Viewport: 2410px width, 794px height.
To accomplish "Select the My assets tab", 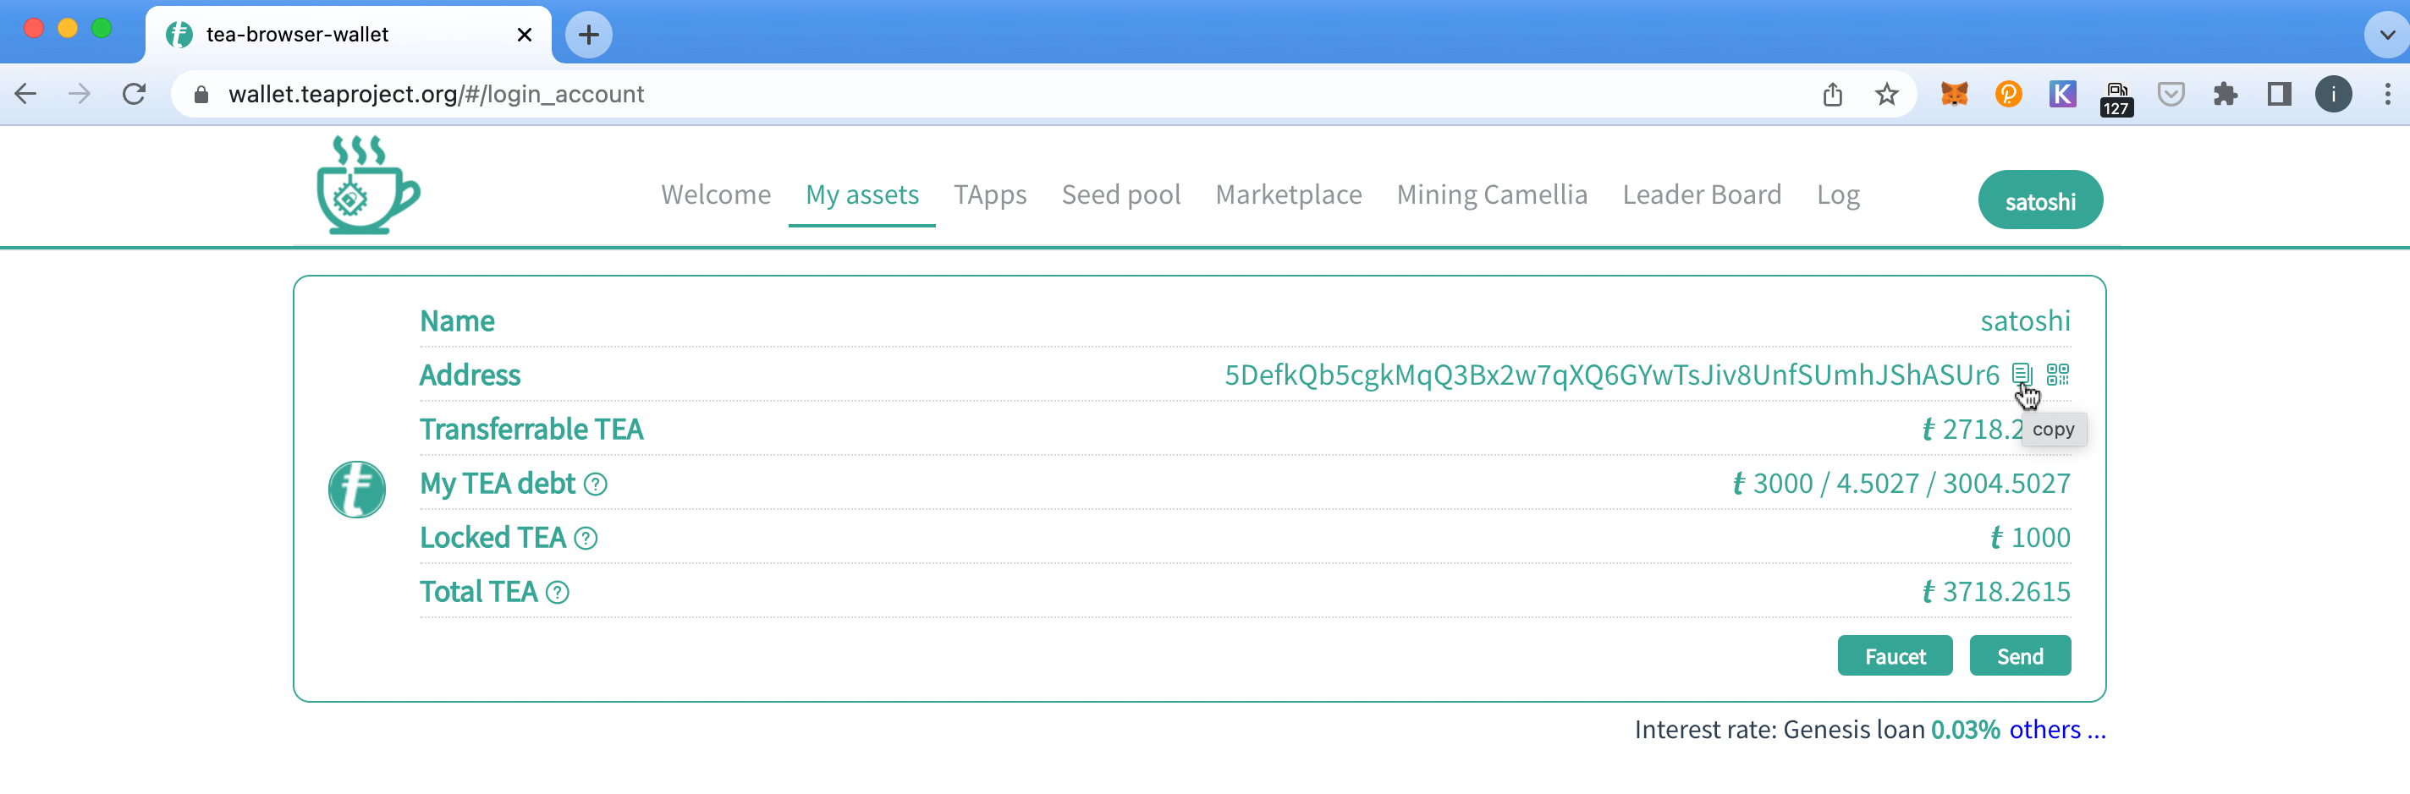I will click(x=861, y=194).
